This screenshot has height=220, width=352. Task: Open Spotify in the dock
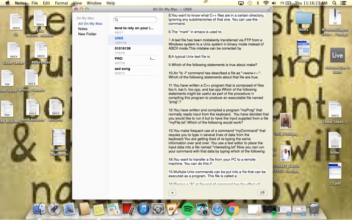coord(188,209)
